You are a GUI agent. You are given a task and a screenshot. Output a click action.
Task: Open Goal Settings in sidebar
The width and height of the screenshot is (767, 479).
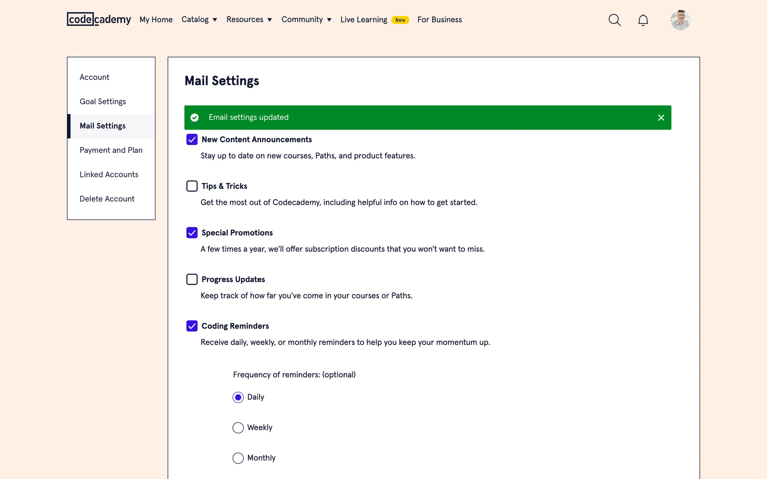[103, 101]
